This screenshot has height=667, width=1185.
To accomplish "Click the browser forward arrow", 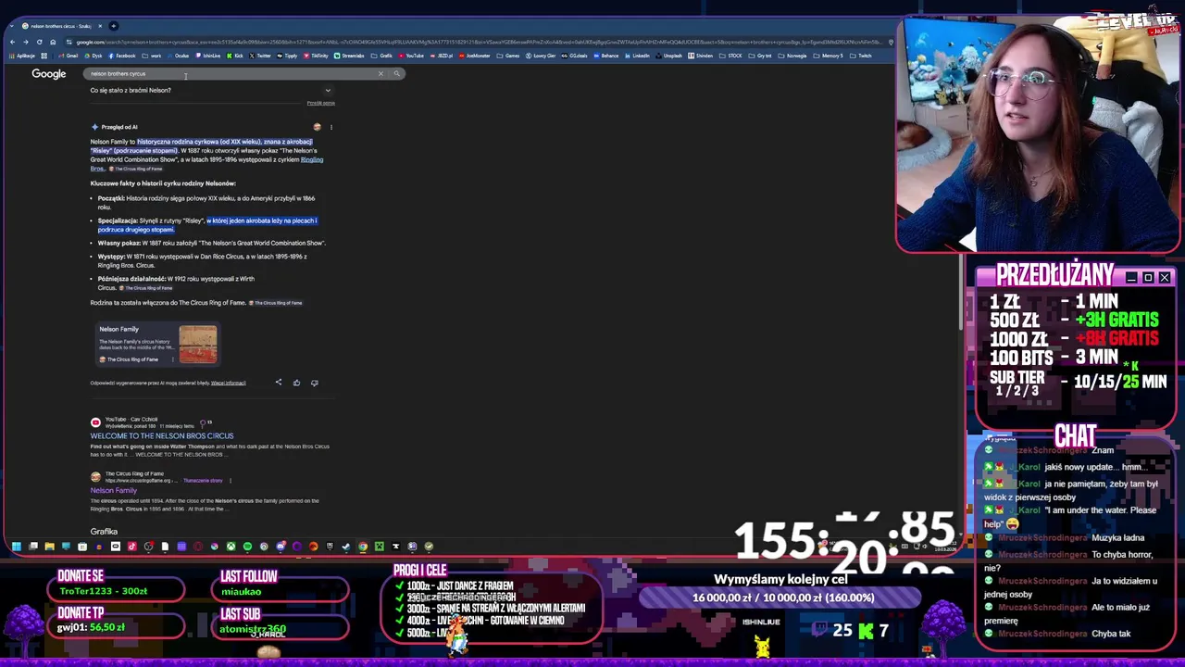I will pyautogui.click(x=26, y=42).
